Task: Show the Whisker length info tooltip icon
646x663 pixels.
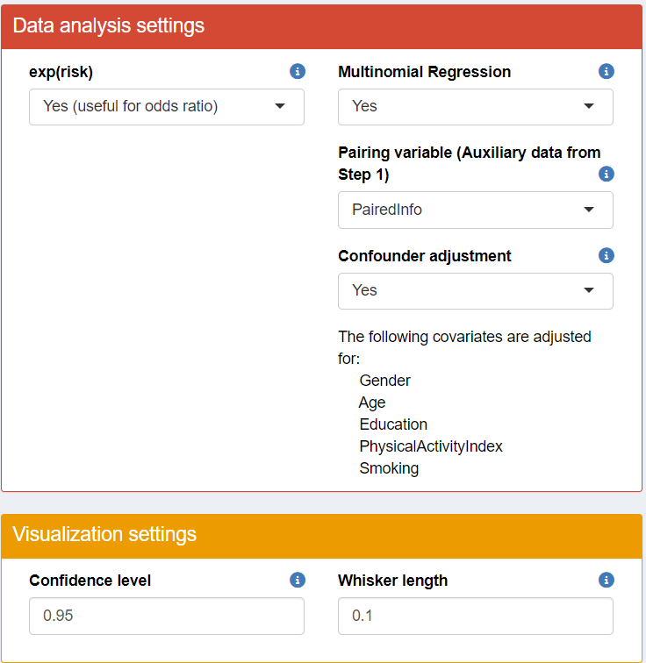Action: pos(606,580)
